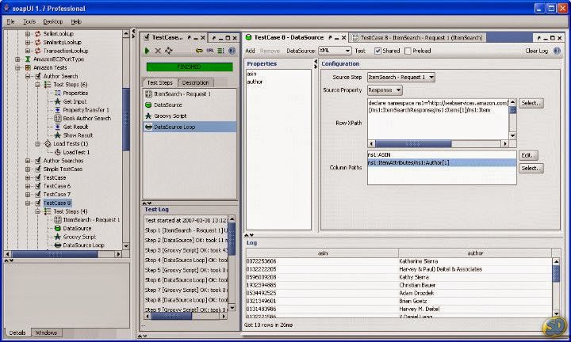Select the SellerLookup operation in the tree
The image size is (571, 342).
click(58, 34)
